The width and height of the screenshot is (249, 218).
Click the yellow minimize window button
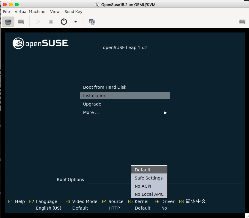(11, 5)
